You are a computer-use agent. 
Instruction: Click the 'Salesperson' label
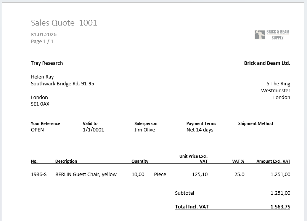[x=146, y=123]
